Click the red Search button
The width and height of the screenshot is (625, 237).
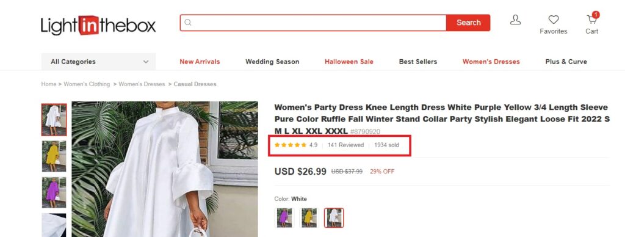point(468,23)
